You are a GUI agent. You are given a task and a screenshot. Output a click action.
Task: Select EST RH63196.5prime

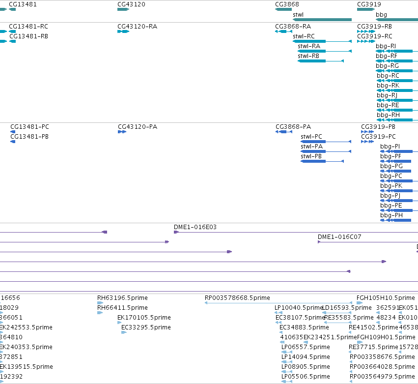coord(100,303)
